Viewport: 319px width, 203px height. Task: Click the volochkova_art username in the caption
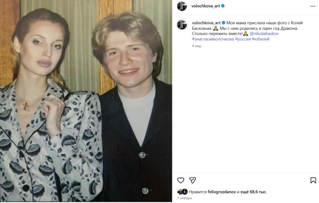(x=206, y=23)
